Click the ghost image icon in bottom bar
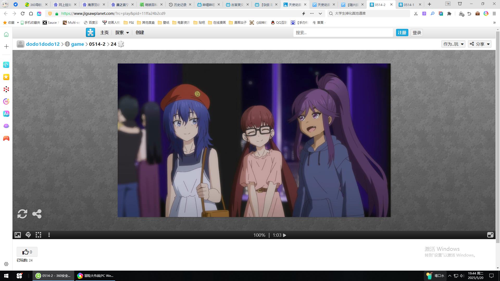500x281 pixels. point(28,235)
